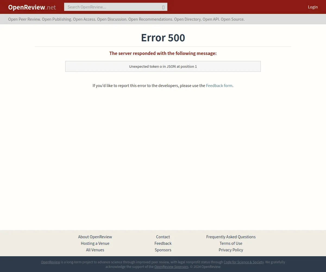Open the All Venues link
This screenshot has width=326, height=272.
pyautogui.click(x=95, y=250)
